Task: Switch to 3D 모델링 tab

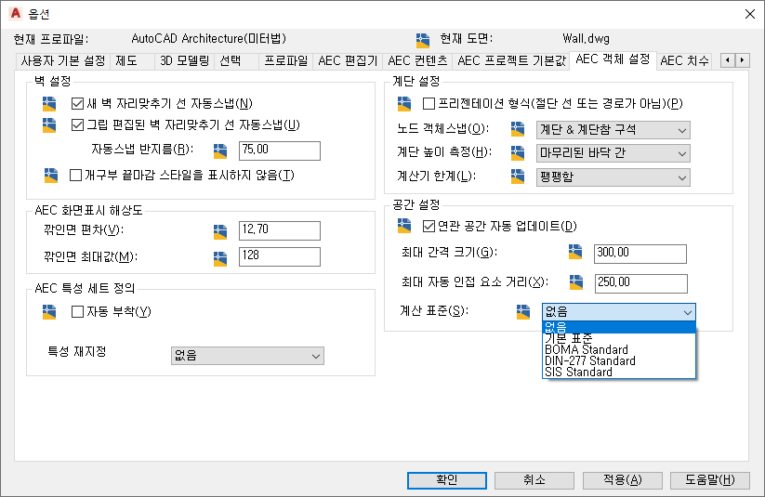Action: (x=184, y=61)
